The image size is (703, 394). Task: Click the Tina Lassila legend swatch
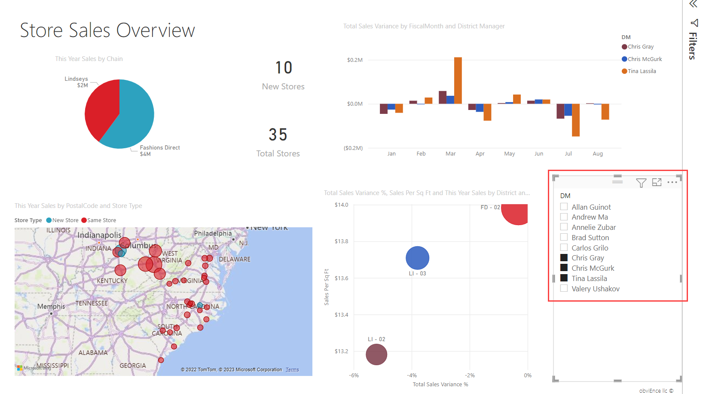tap(624, 71)
